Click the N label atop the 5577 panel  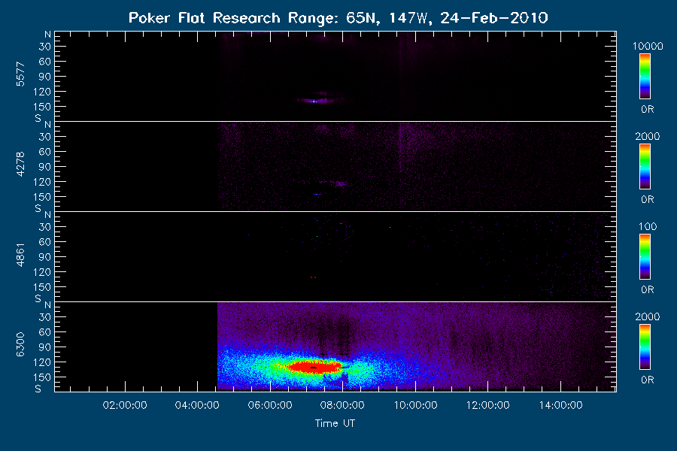pyautogui.click(x=47, y=35)
